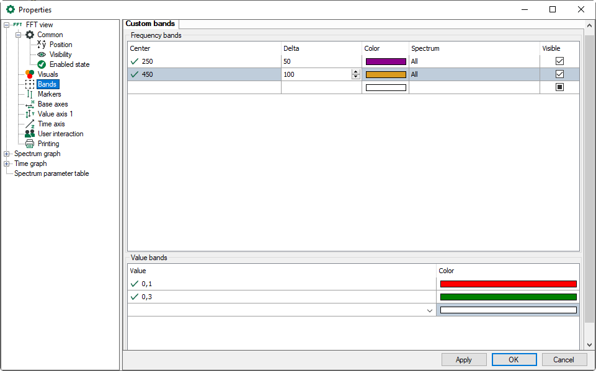
Task: Click the Common gear icon in tree
Action: [x=30, y=35]
